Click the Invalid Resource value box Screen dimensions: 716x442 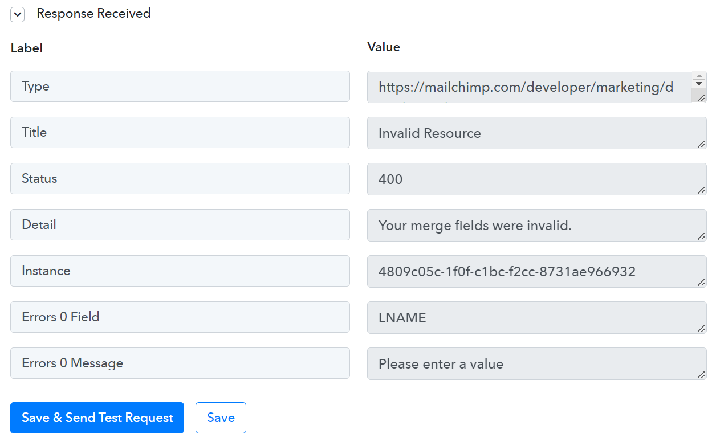click(536, 133)
